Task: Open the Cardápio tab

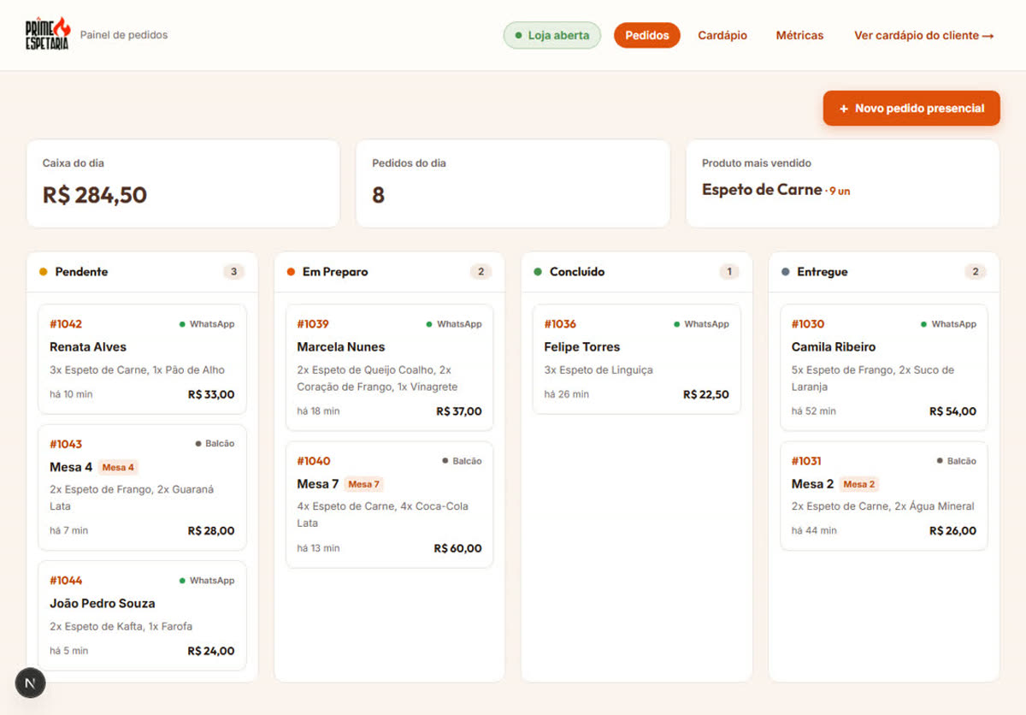Action: tap(722, 35)
